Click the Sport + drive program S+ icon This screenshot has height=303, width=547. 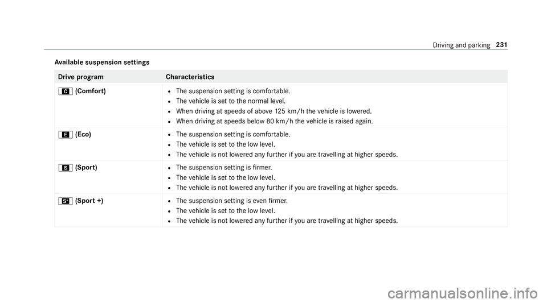[x=65, y=201]
